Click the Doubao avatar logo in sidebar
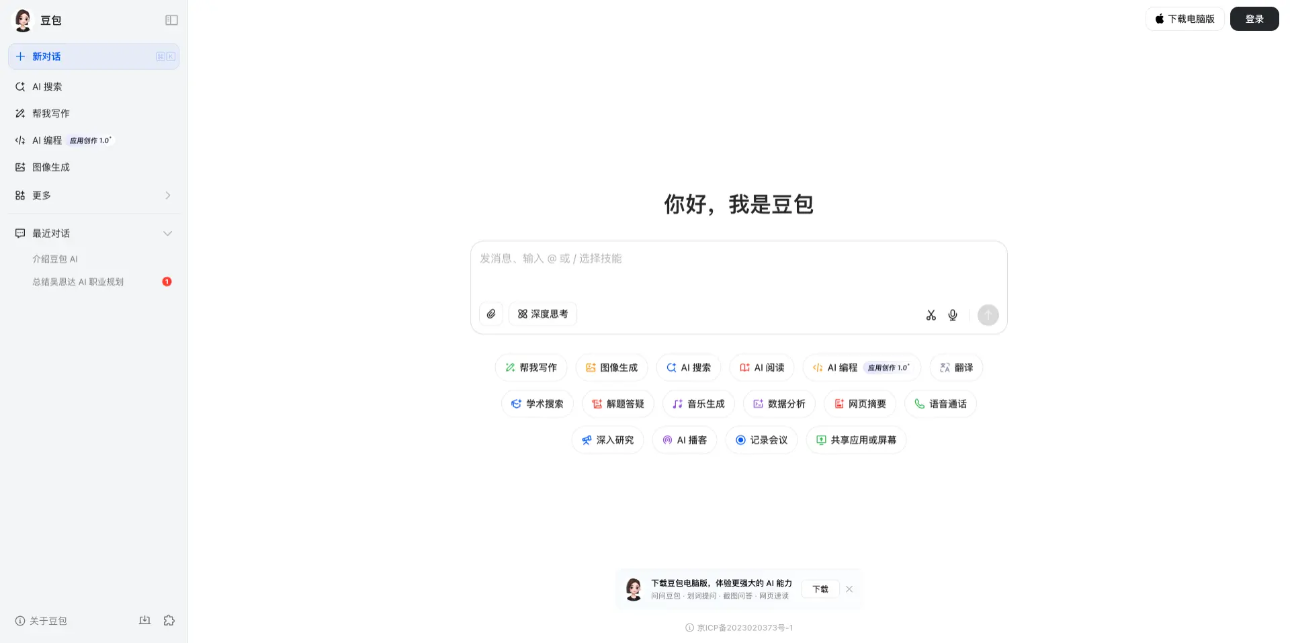This screenshot has width=1290, height=643. [23, 20]
